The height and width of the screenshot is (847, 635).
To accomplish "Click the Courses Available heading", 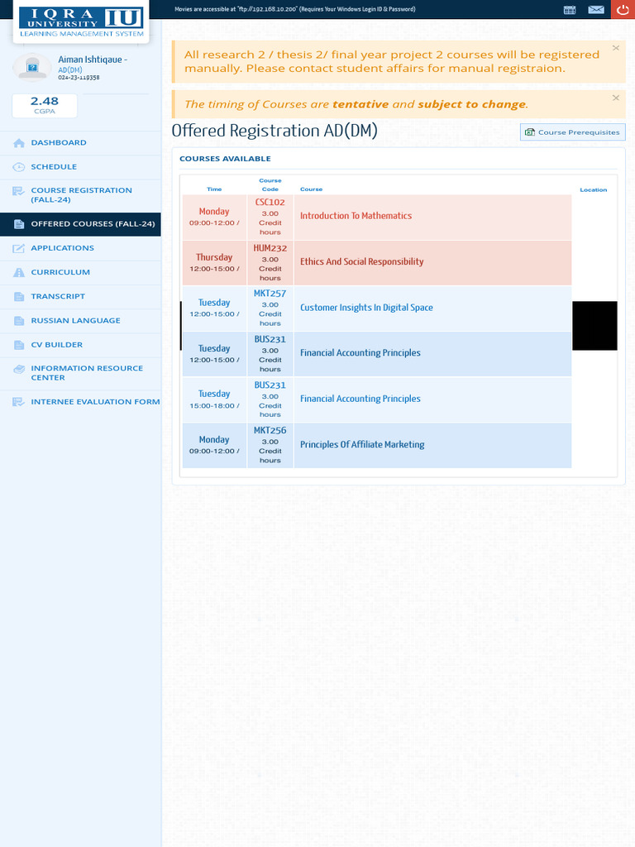I will (x=225, y=159).
